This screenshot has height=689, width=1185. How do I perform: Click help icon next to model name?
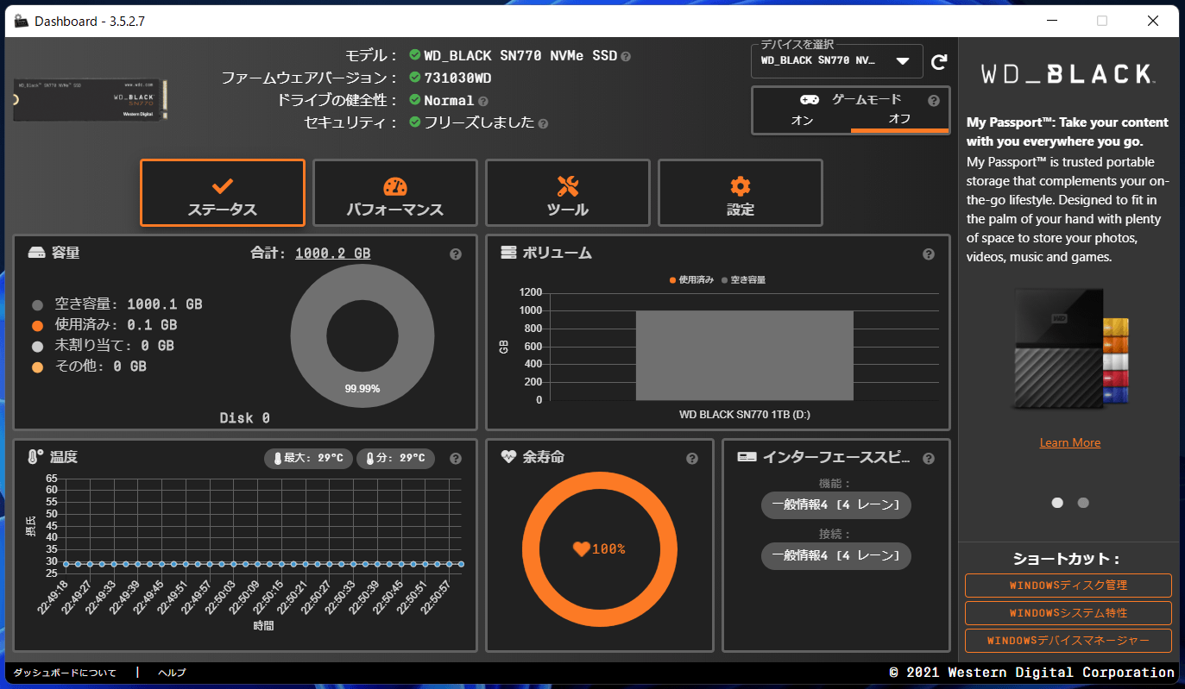(626, 56)
